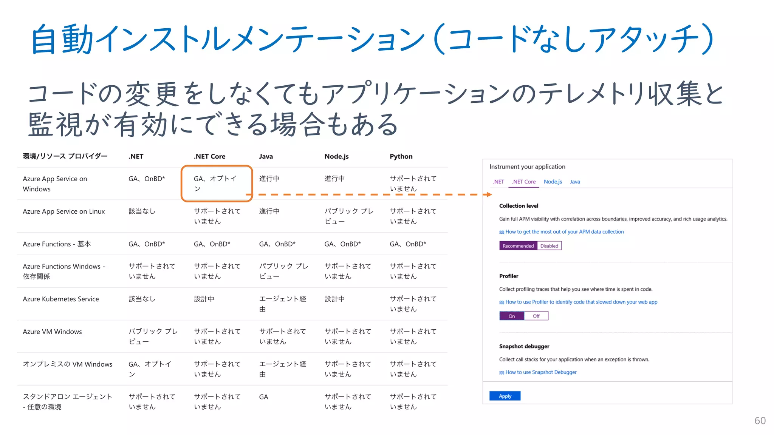Click the 'Instrument your application' heading
This screenshot has width=774, height=435.
pos(527,167)
